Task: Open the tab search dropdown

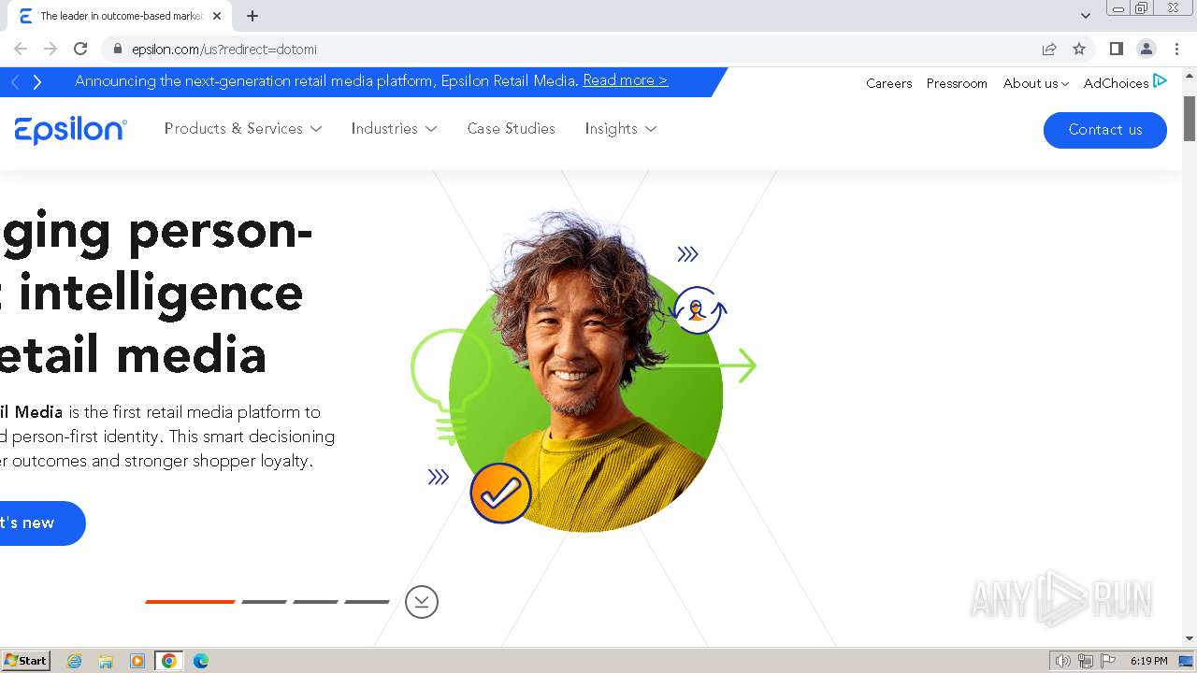Action: coord(1086,16)
